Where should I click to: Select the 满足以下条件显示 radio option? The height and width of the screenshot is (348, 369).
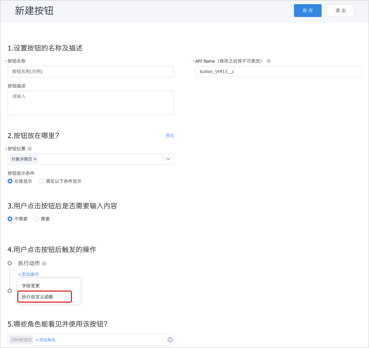point(41,181)
